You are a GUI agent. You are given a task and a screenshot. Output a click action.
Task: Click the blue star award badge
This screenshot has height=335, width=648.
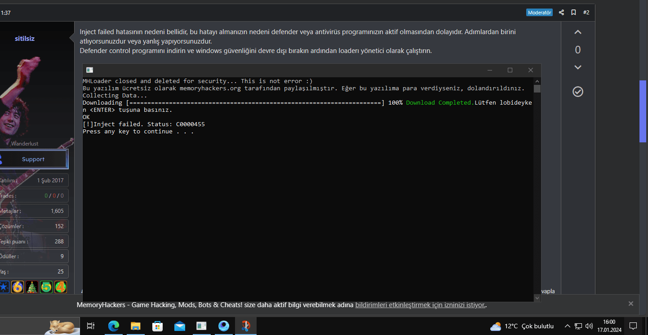[x=4, y=287]
